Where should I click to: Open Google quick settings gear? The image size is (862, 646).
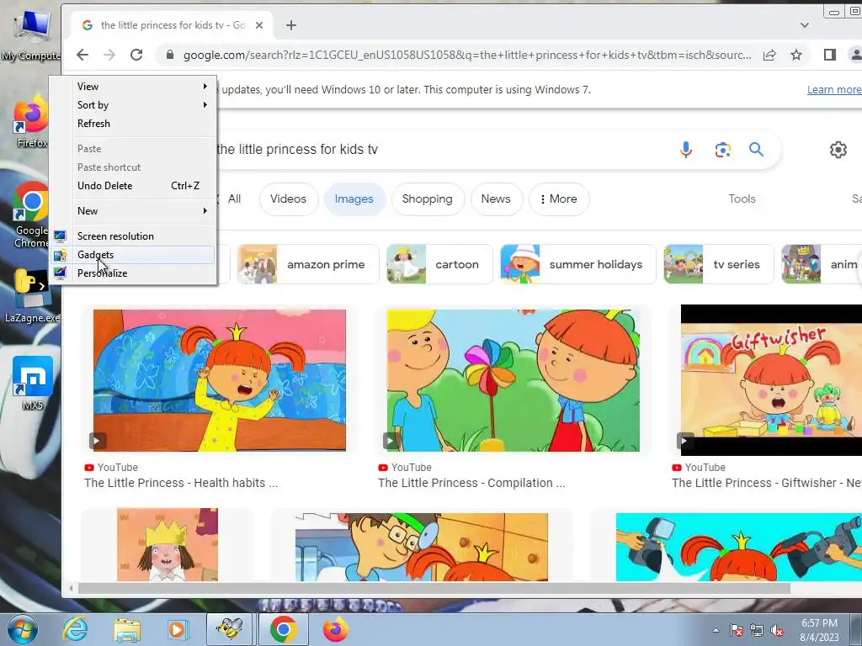tap(838, 150)
